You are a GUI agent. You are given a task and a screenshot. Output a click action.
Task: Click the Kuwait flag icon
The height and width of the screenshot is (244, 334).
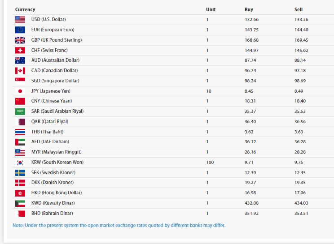pos(20,203)
